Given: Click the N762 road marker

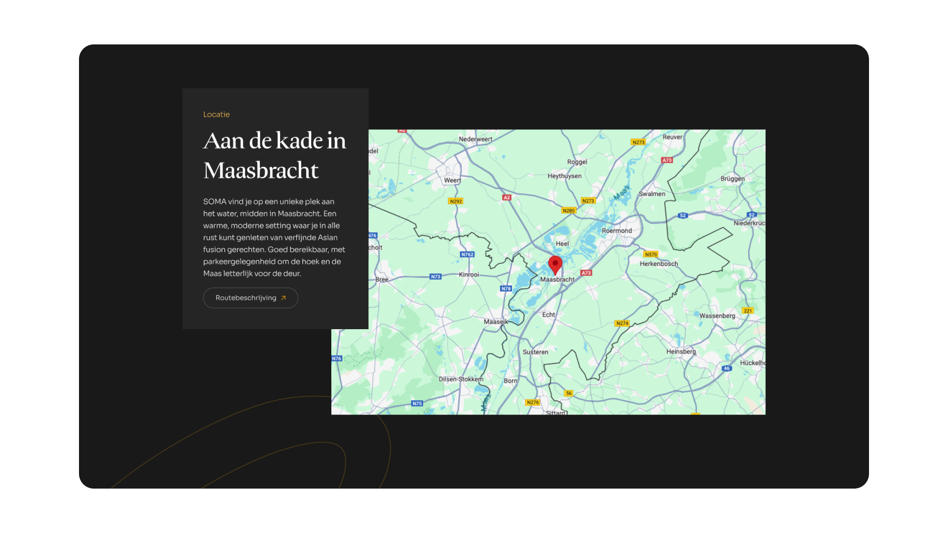Looking at the screenshot, I should click(467, 255).
